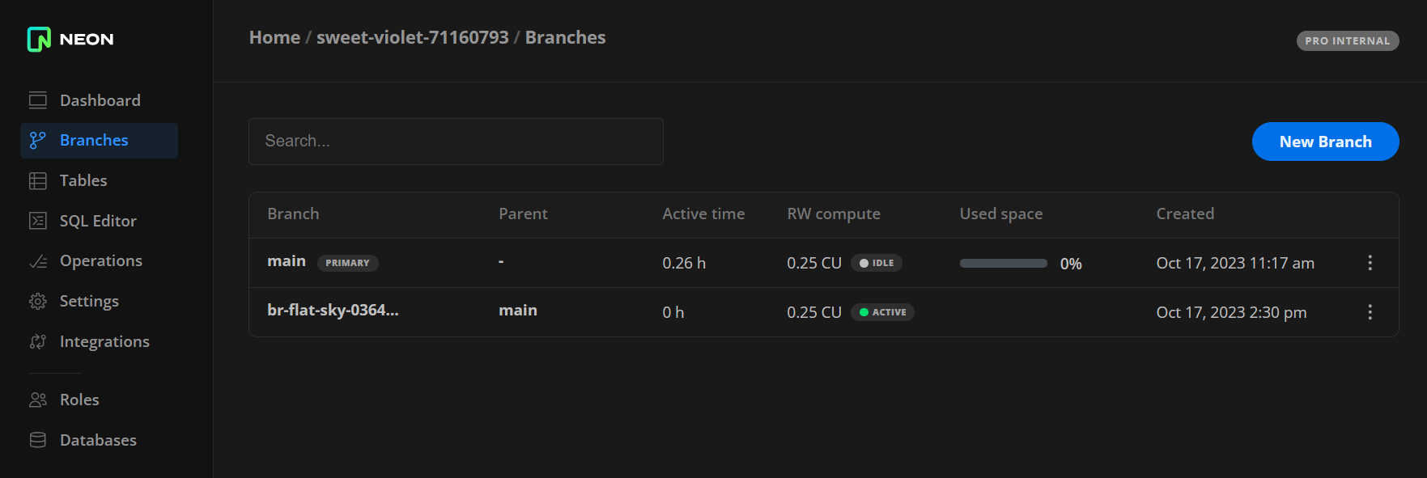Click the New Branch button
1427x478 pixels.
tap(1325, 142)
